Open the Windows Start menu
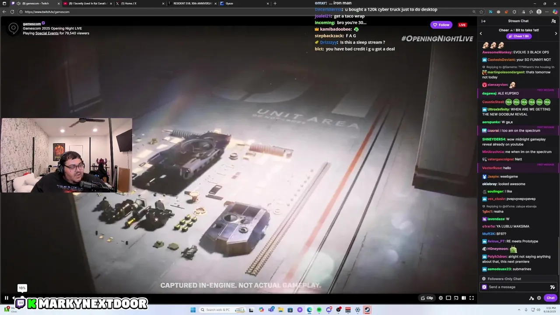Screen dimensions: 560x315 coord(193,310)
